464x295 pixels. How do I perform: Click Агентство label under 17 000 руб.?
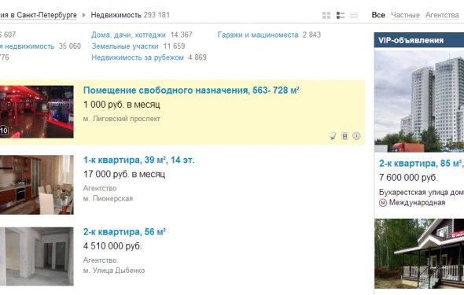(x=100, y=188)
